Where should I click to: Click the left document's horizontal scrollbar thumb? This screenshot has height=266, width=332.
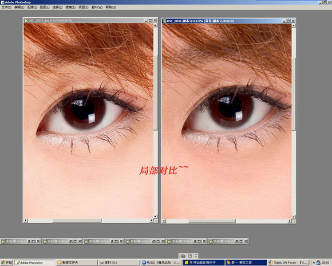(77, 221)
